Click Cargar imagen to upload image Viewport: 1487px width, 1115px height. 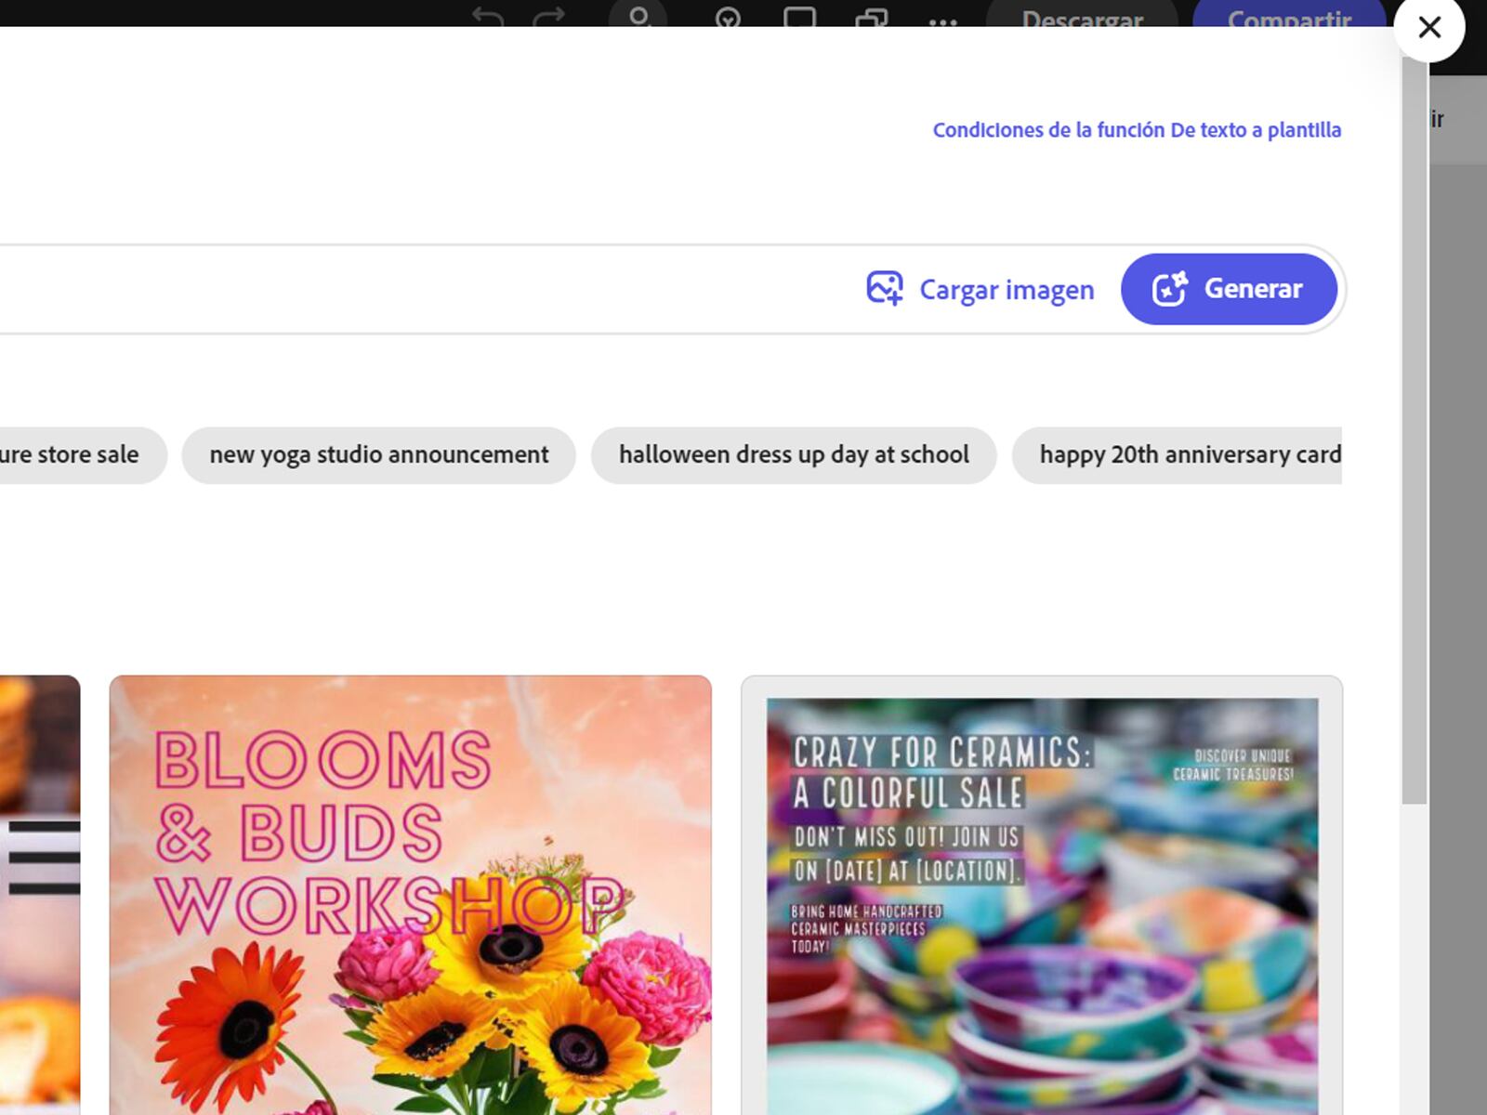point(980,289)
